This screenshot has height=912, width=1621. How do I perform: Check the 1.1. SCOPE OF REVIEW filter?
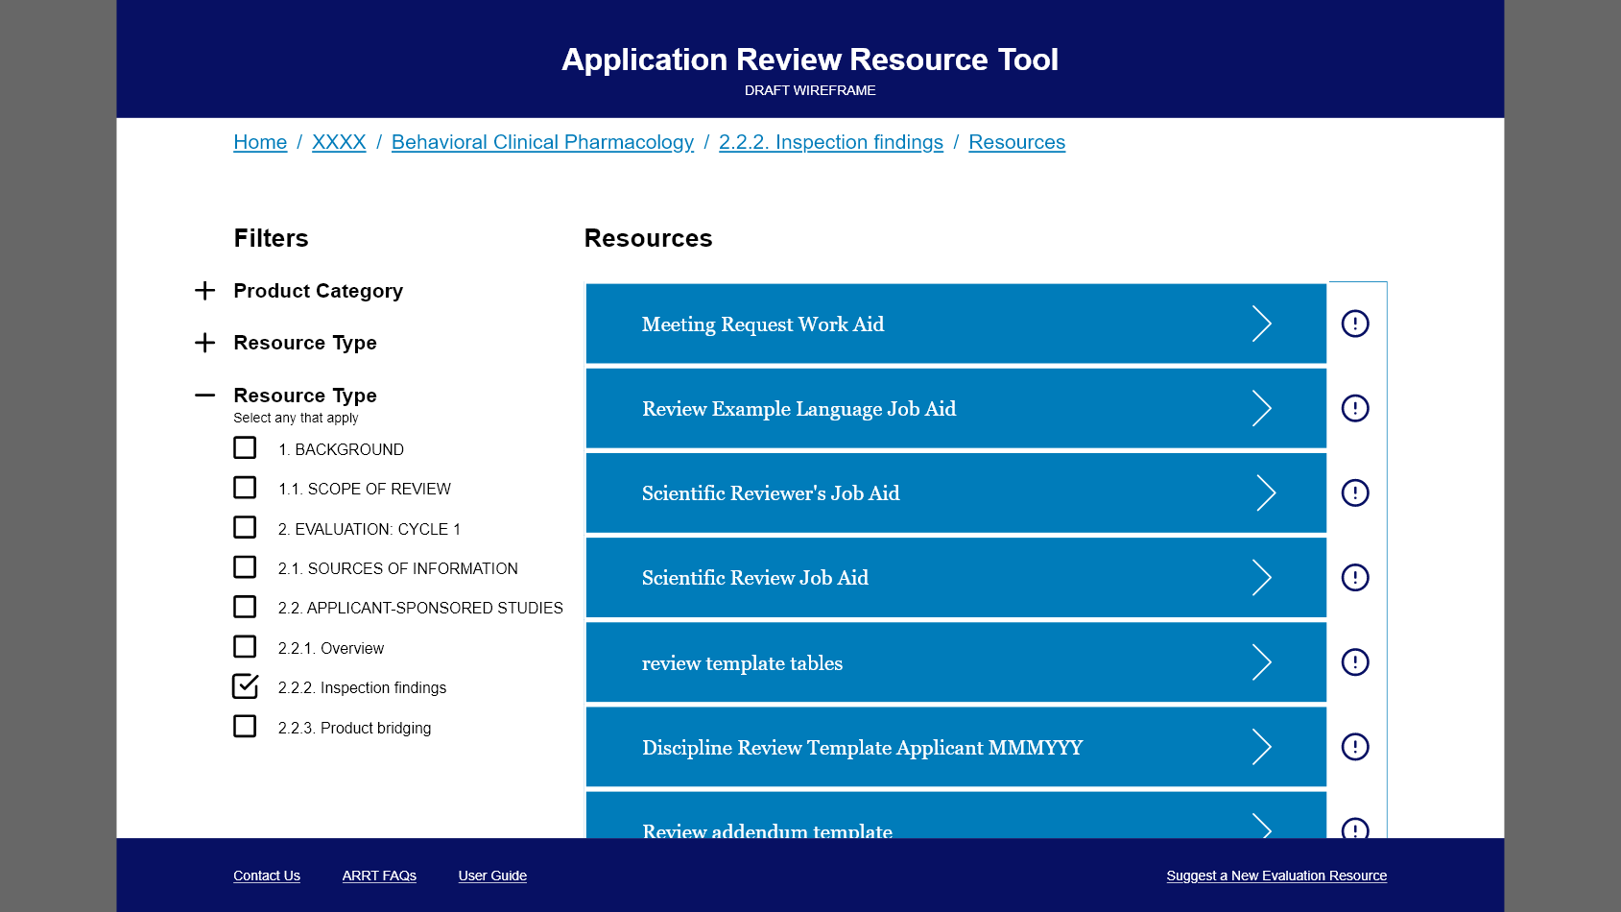(245, 488)
